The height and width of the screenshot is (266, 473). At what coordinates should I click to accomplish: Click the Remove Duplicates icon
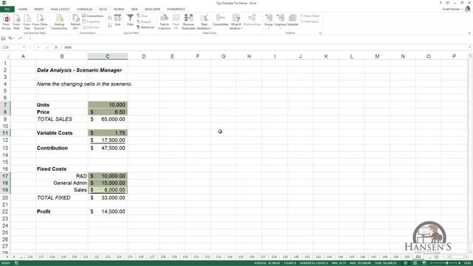click(x=188, y=22)
